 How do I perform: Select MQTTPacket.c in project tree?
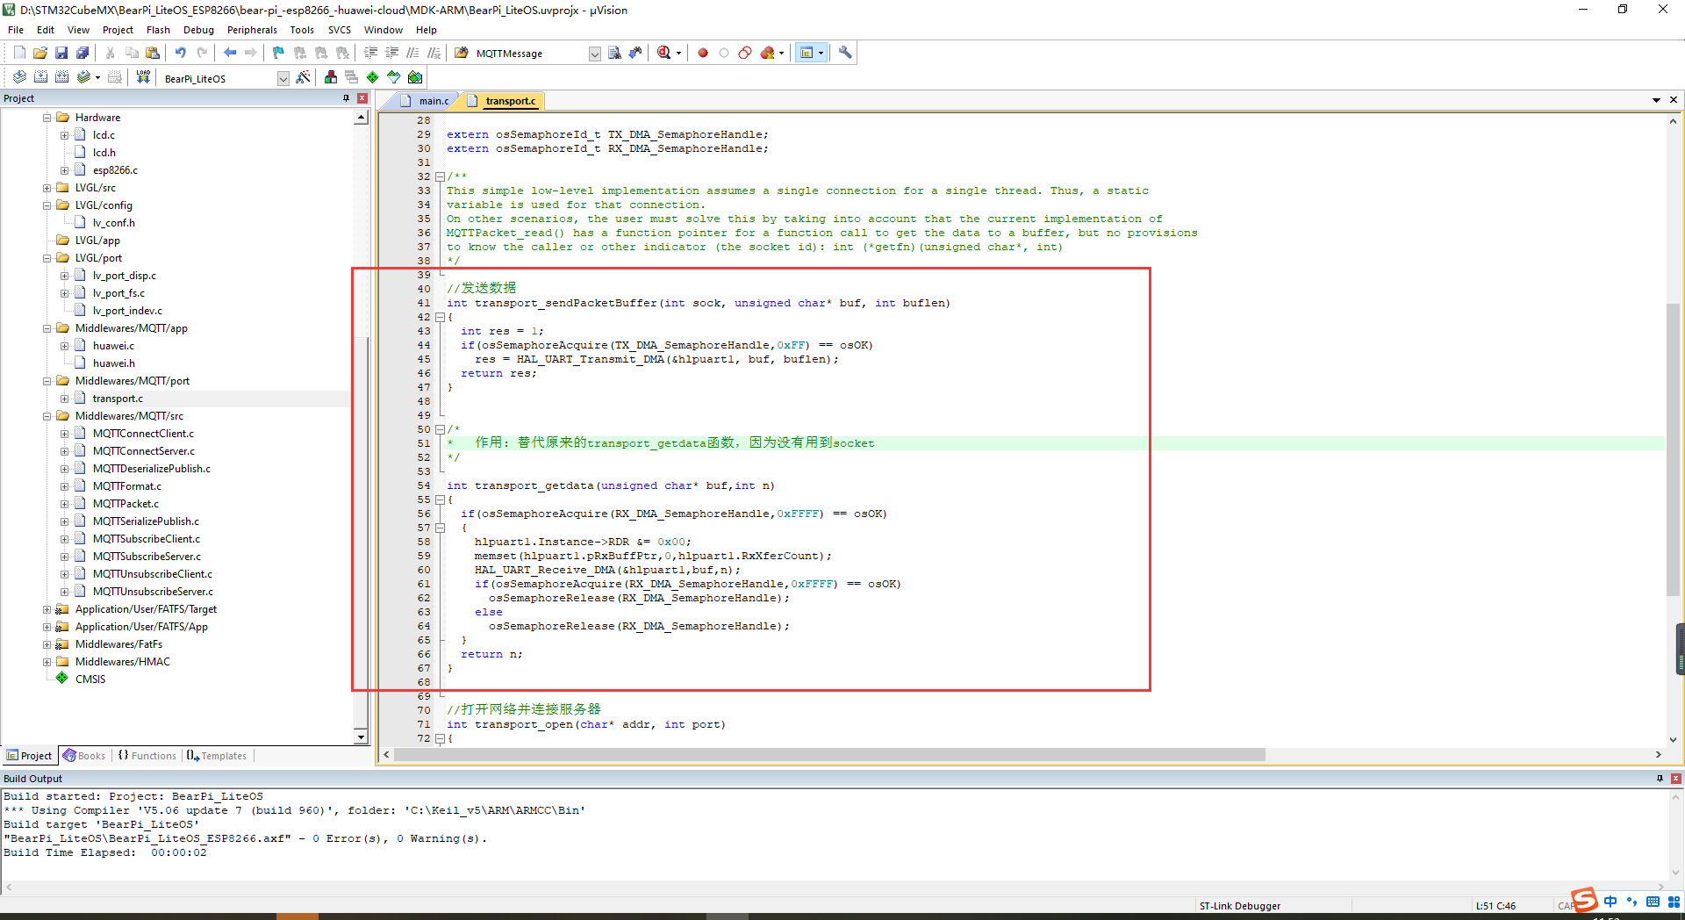[125, 504]
